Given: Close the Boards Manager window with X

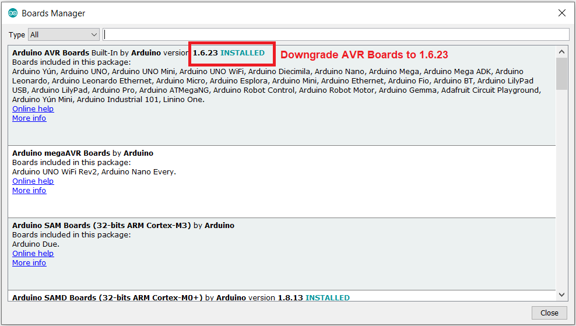Looking at the screenshot, I should [x=561, y=13].
